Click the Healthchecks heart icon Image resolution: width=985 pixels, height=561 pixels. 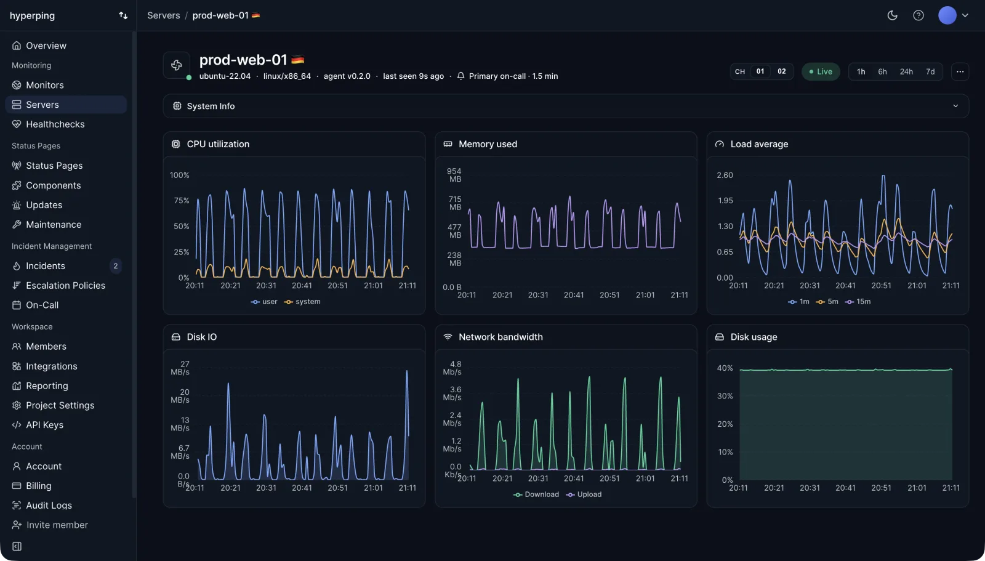point(17,124)
